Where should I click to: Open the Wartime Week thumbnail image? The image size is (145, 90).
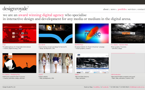(128, 33)
